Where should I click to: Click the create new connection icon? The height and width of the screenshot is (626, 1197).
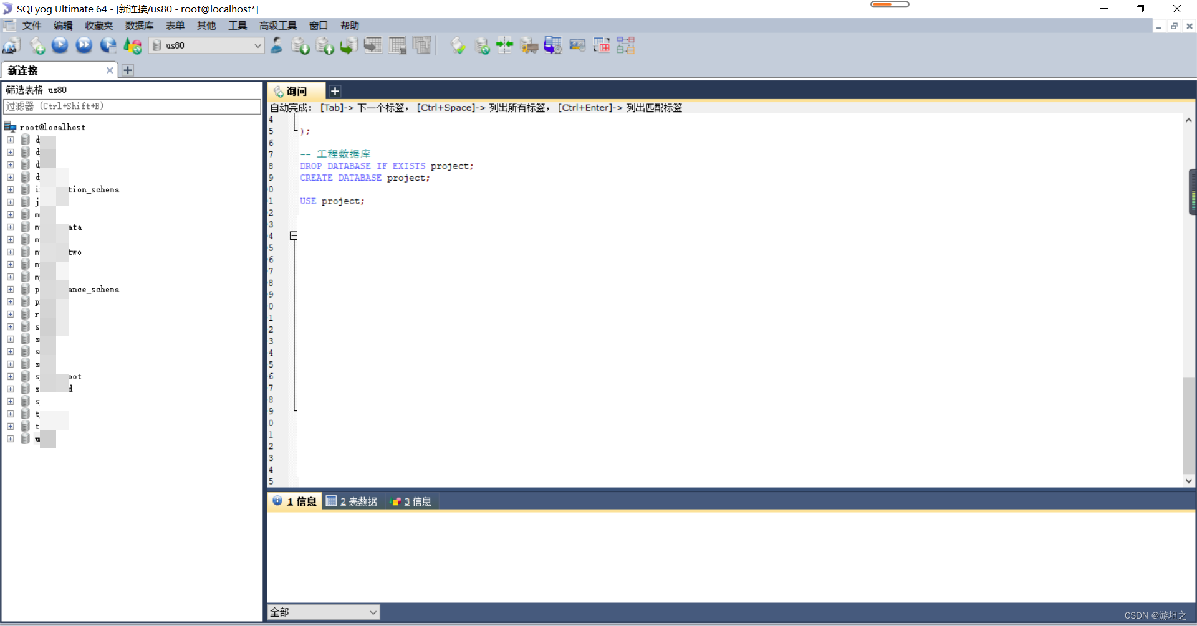pos(12,45)
